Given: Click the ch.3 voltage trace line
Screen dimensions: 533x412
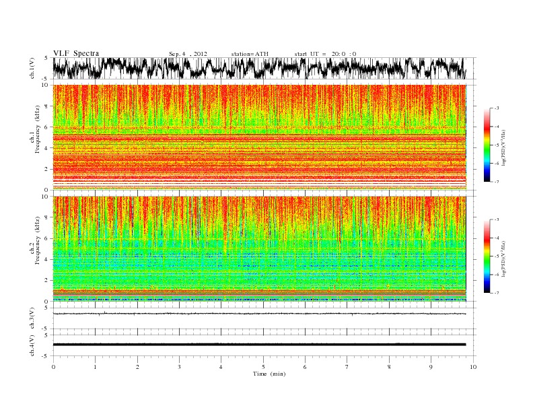Looking at the screenshot, I should pos(259,314).
